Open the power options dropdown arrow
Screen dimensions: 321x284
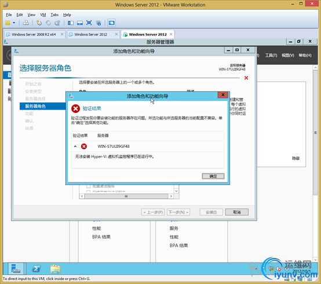coord(14,23)
